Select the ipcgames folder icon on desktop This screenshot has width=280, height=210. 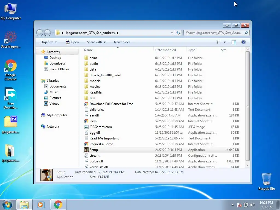[11, 153]
